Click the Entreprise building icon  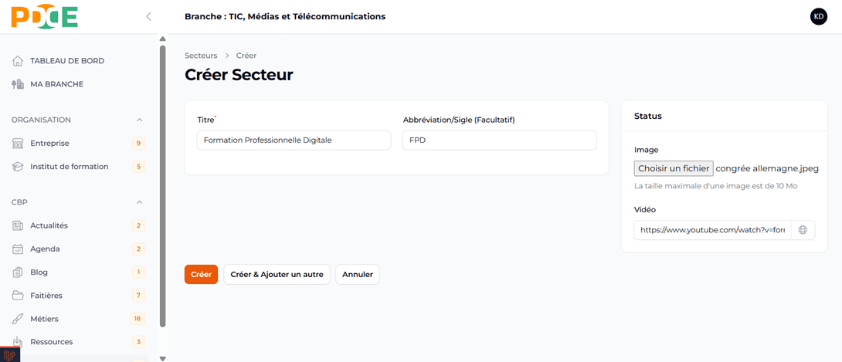(x=18, y=144)
